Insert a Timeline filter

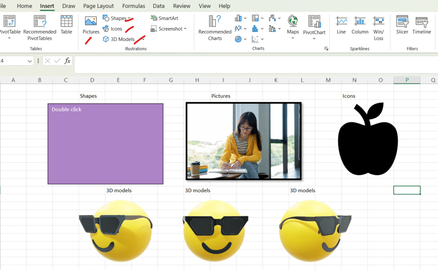tap(421, 25)
